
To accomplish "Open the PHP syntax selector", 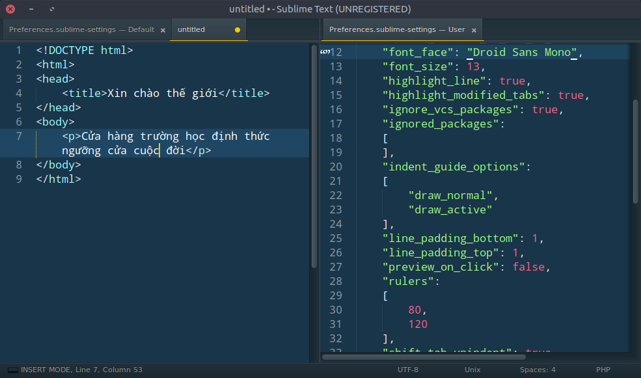I will (603, 370).
